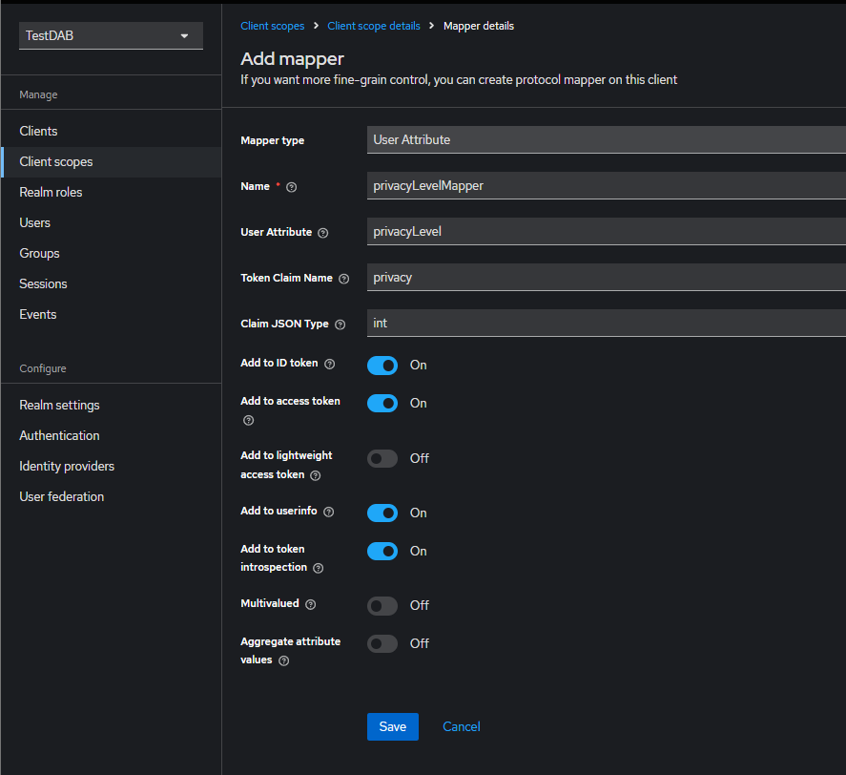Toggle Aggregate attribute values switch
The width and height of the screenshot is (846, 775).
click(x=382, y=644)
